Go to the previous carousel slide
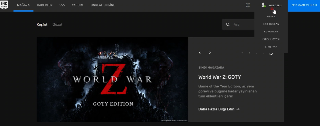This screenshot has height=126, width=320. click(x=200, y=53)
